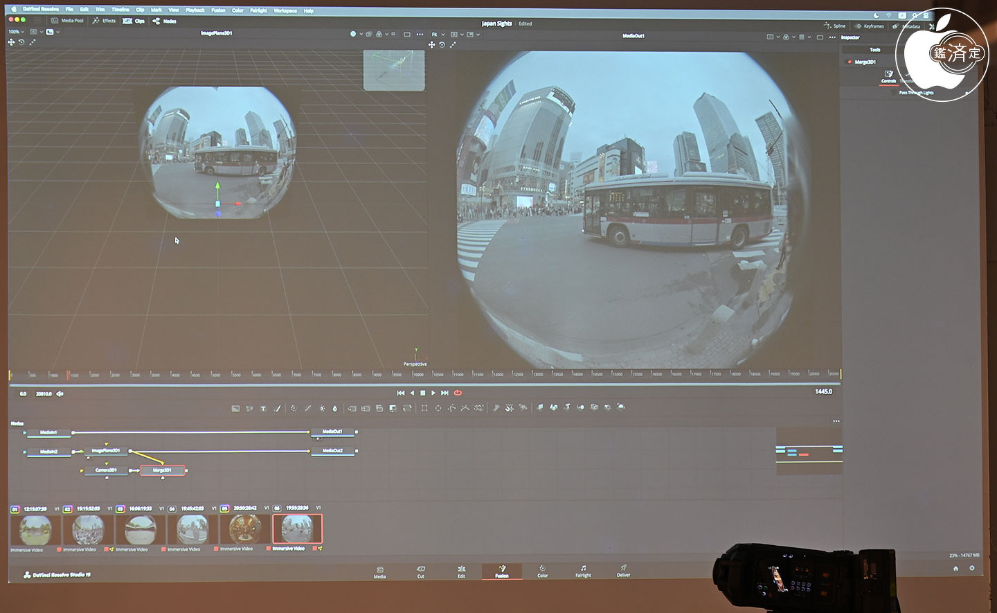This screenshot has height=613, width=997.
Task: Switch to the Deliver page
Action: click(x=623, y=571)
